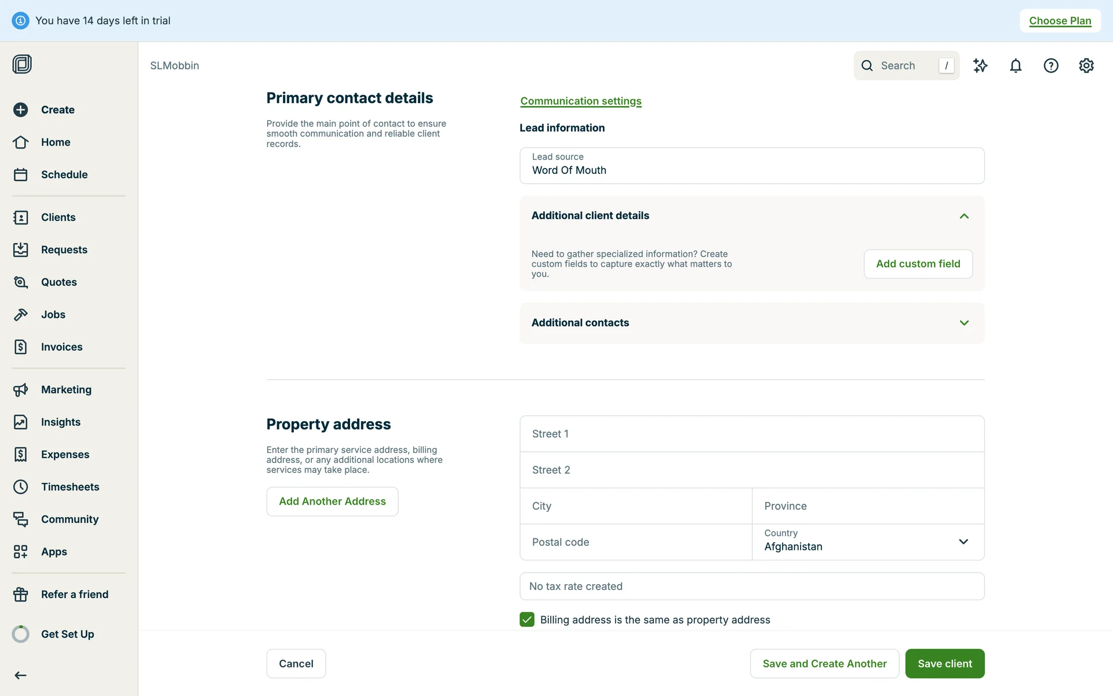Click the Jobber logo icon in sidebar
This screenshot has height=696, width=1113.
point(22,64)
